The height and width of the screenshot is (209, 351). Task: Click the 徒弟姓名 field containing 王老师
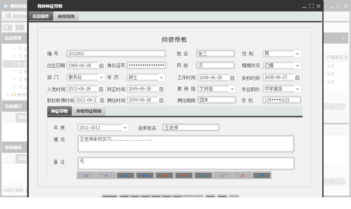191,128
